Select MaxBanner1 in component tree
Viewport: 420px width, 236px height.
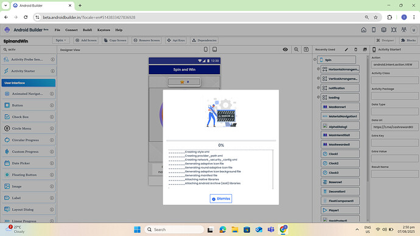(340, 107)
